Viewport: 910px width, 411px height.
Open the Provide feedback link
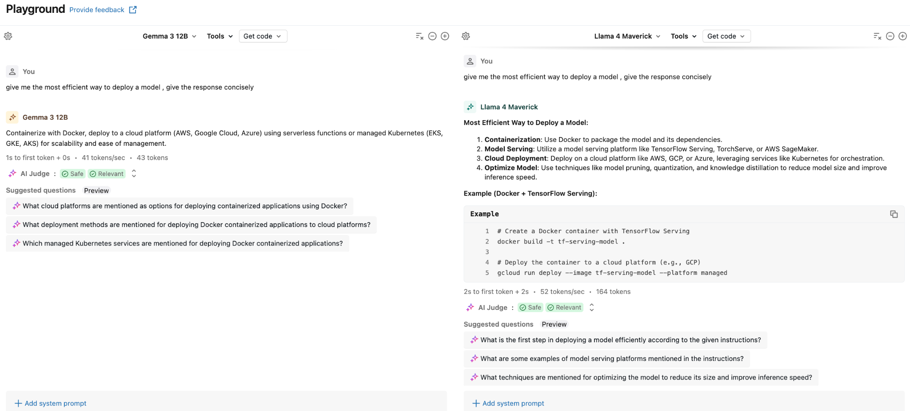(97, 10)
